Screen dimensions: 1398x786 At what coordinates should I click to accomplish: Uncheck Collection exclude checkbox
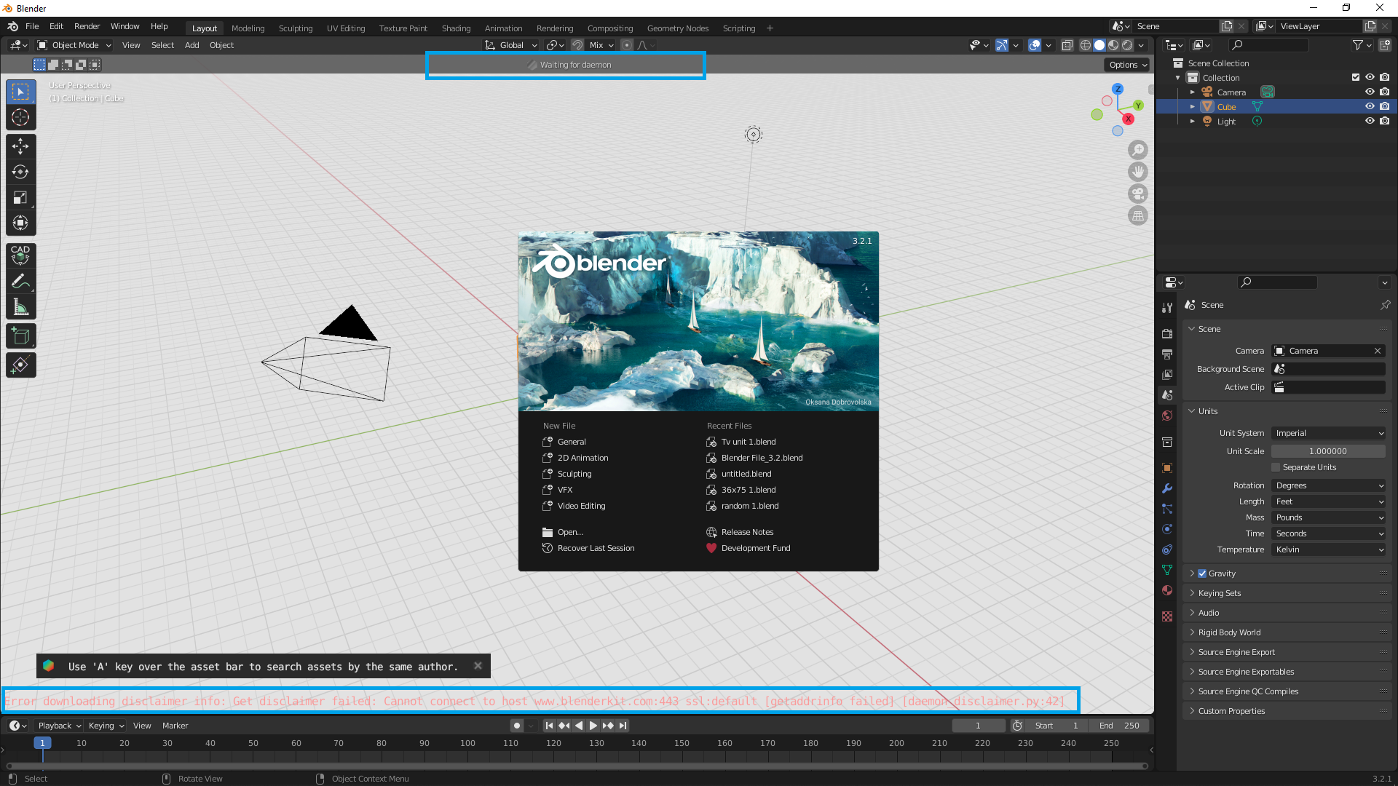1356,77
